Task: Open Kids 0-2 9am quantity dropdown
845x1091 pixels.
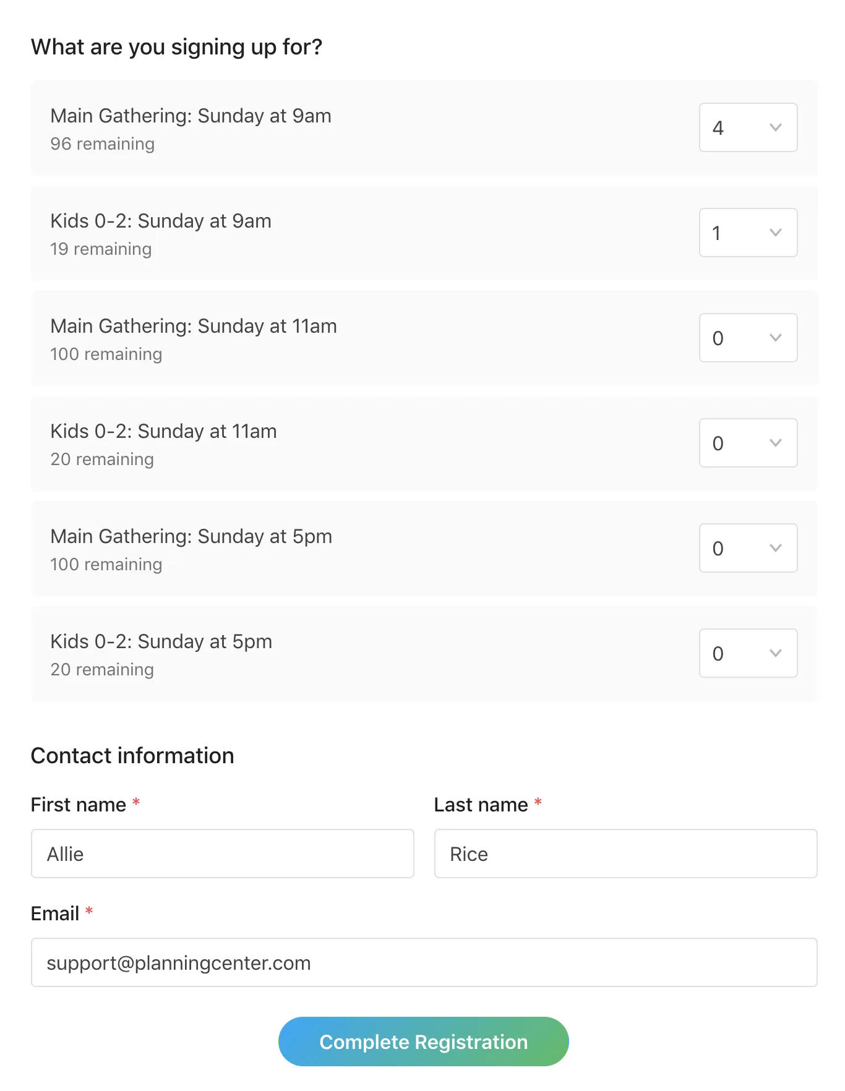Action: pyautogui.click(x=747, y=233)
